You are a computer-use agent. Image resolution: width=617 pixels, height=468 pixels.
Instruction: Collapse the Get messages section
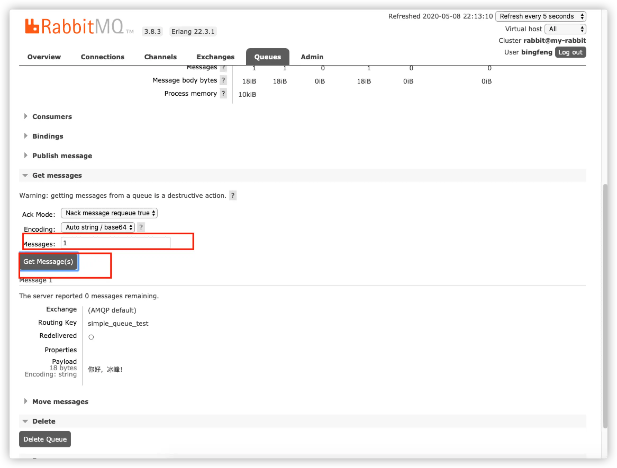point(57,175)
